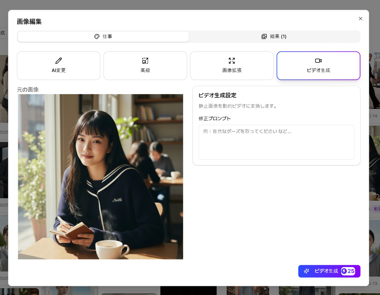The height and width of the screenshot is (295, 380).
Task: Click the upscale image icon above 高級
Action: click(145, 61)
